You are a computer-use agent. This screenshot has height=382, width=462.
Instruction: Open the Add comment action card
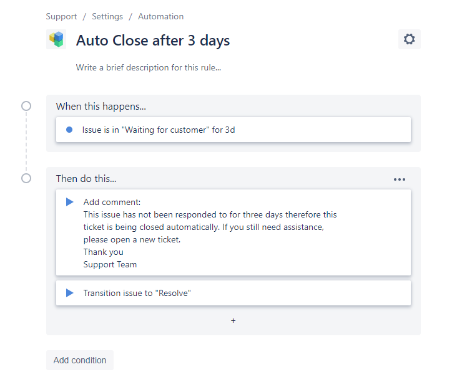(233, 232)
